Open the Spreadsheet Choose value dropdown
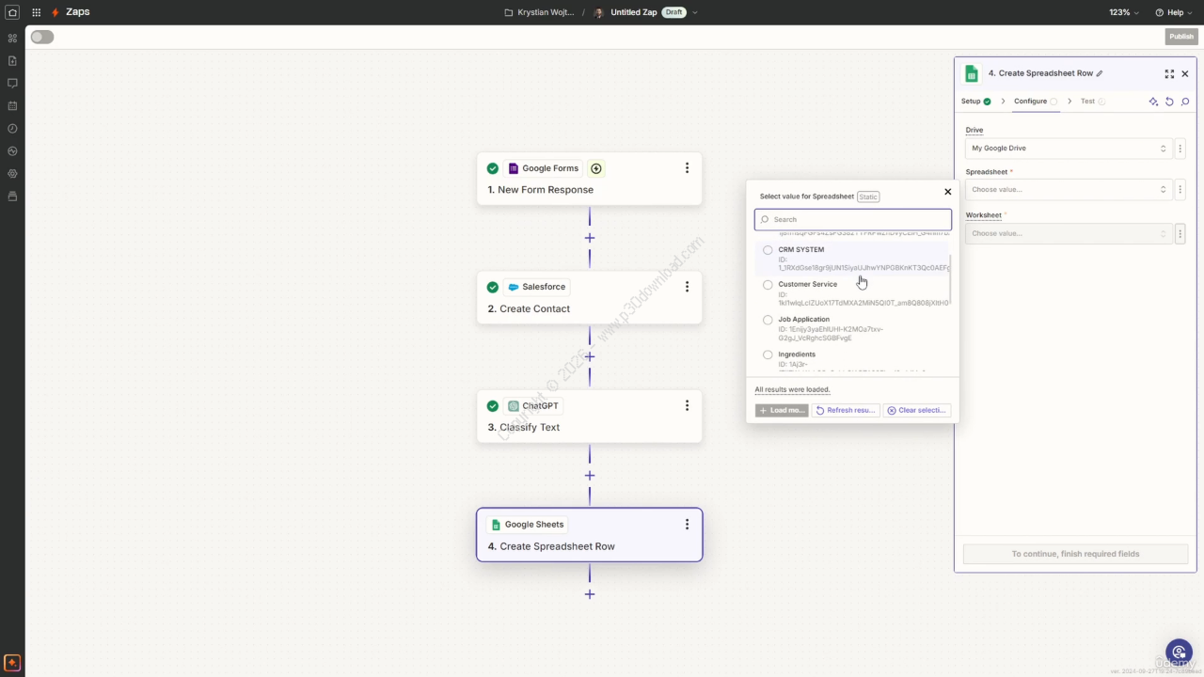The image size is (1204, 677). point(1069,190)
